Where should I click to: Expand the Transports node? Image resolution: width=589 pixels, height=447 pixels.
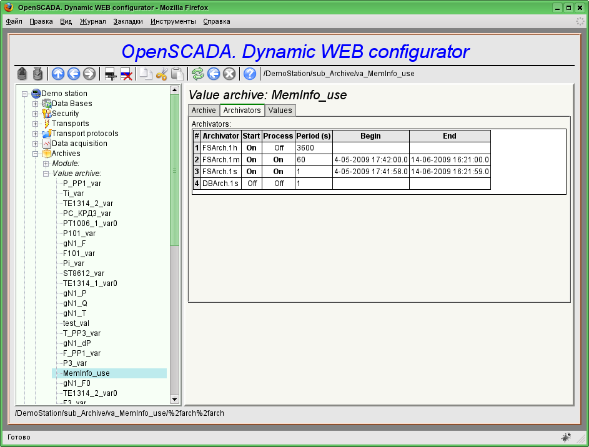36,124
